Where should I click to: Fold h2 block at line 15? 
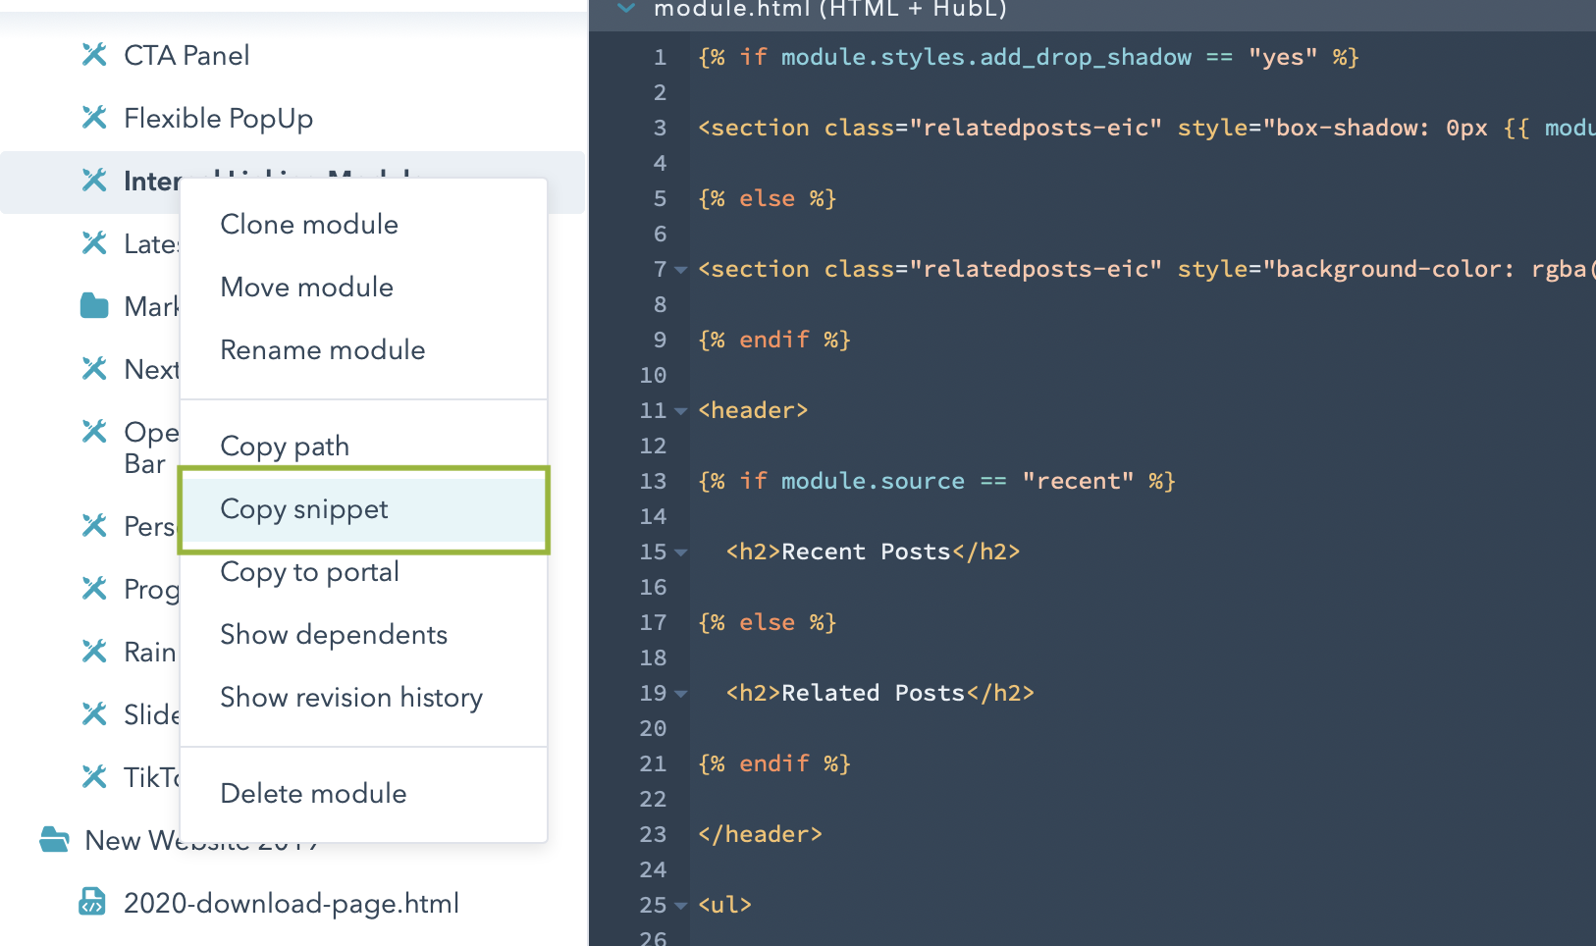click(680, 552)
